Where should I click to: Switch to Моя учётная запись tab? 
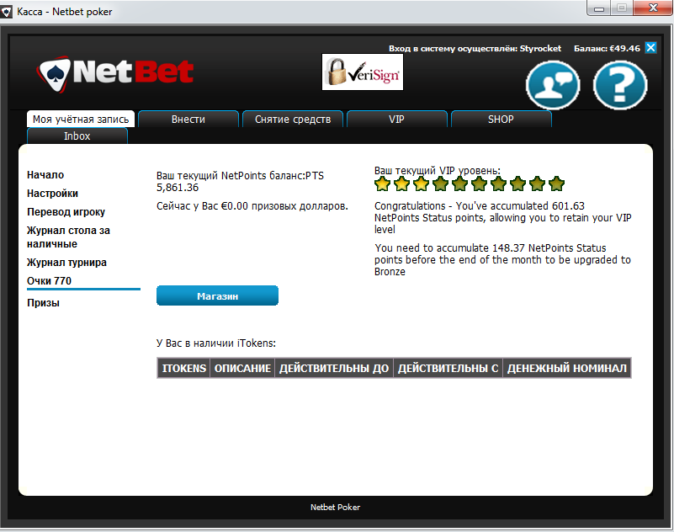81,120
